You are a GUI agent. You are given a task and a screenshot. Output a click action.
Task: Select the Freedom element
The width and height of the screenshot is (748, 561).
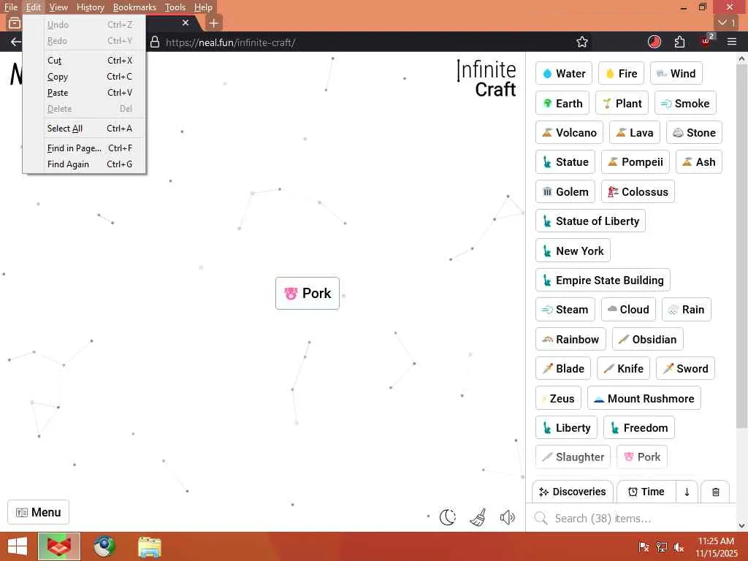(638, 428)
